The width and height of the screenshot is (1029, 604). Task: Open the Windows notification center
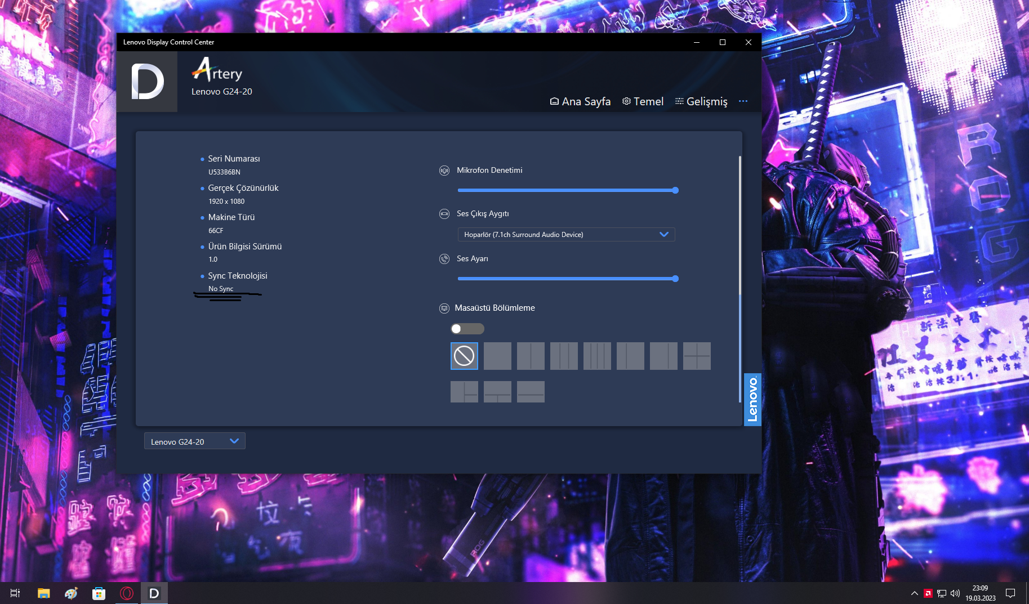[x=1010, y=593]
